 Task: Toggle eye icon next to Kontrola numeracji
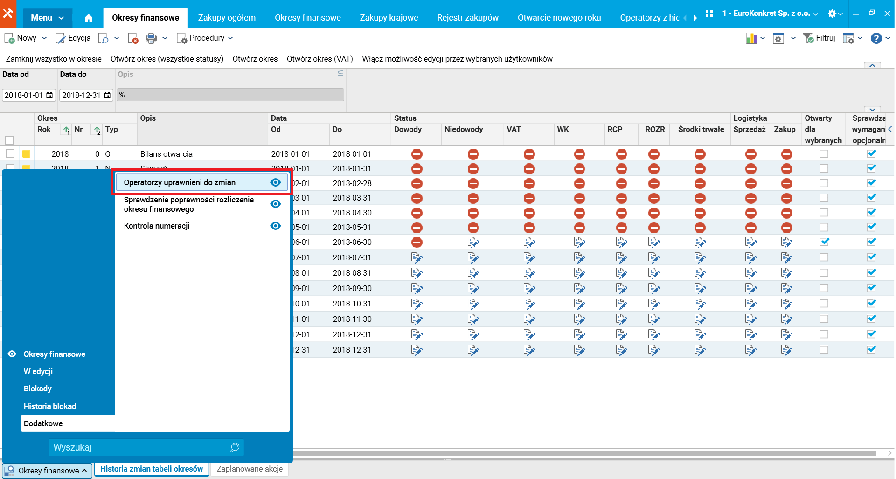276,226
